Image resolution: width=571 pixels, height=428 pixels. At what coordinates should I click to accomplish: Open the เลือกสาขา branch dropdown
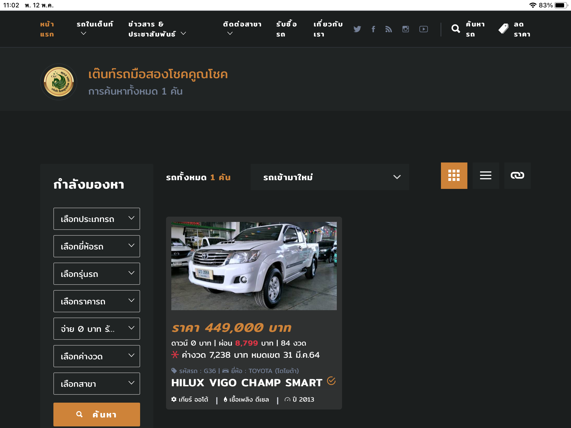[96, 384]
